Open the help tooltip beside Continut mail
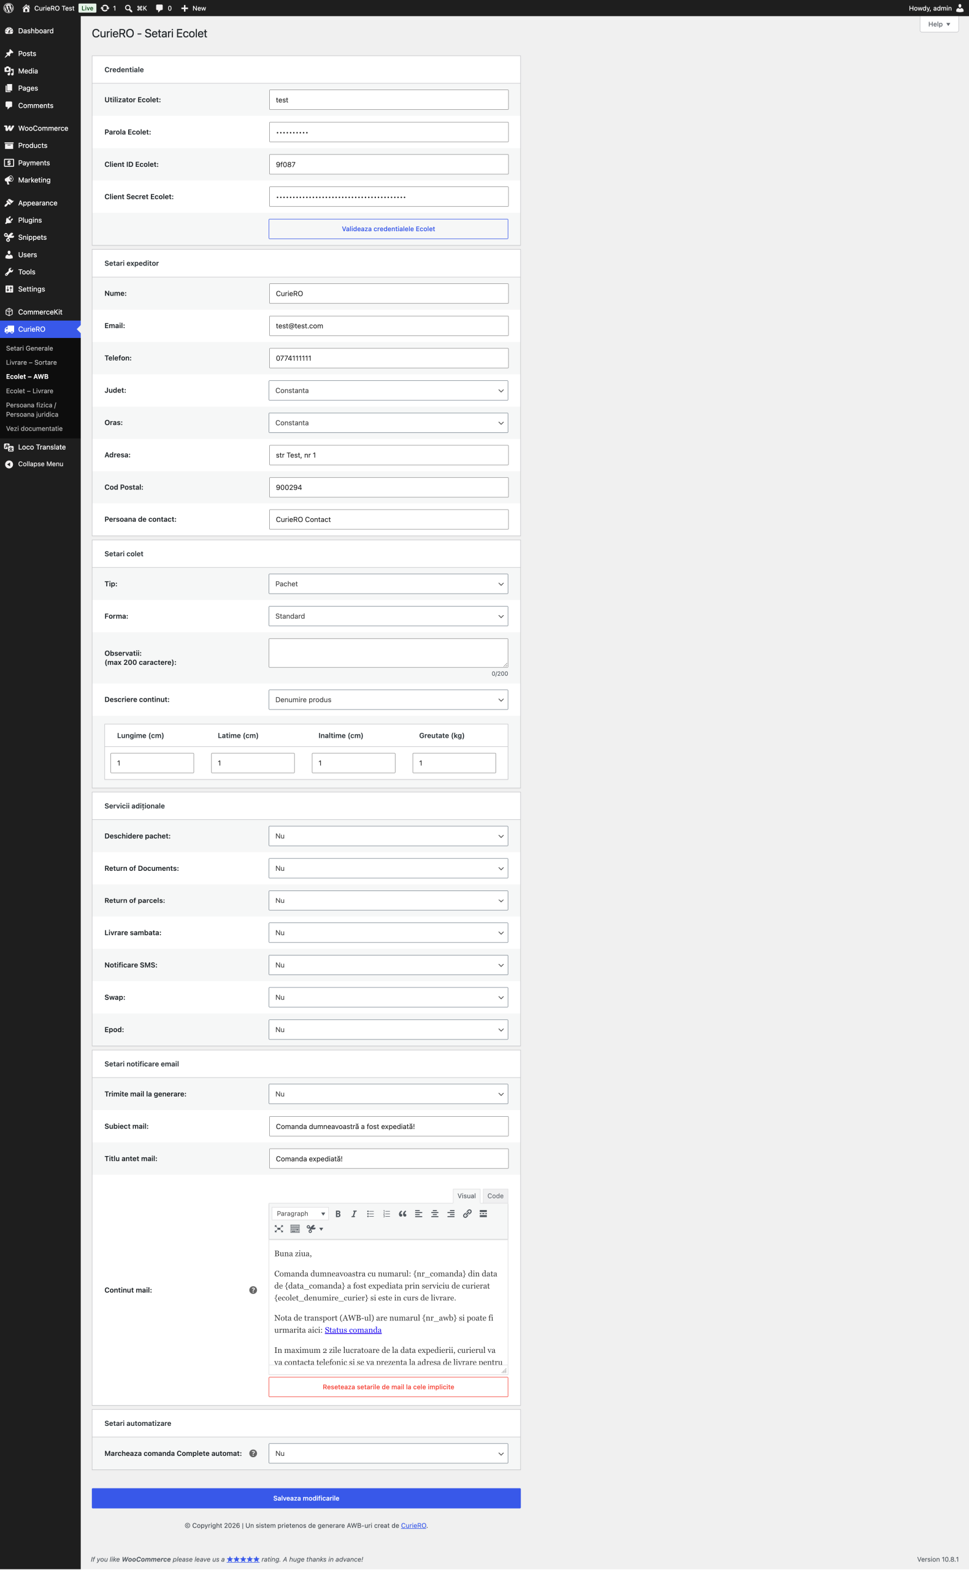The height and width of the screenshot is (1570, 969). (x=253, y=1290)
